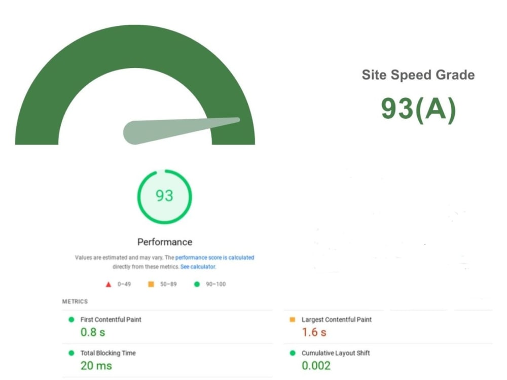Viewport: 507px width, 380px height.
Task: Select the 'First Contentful Paint' metric label
Action: click(111, 320)
